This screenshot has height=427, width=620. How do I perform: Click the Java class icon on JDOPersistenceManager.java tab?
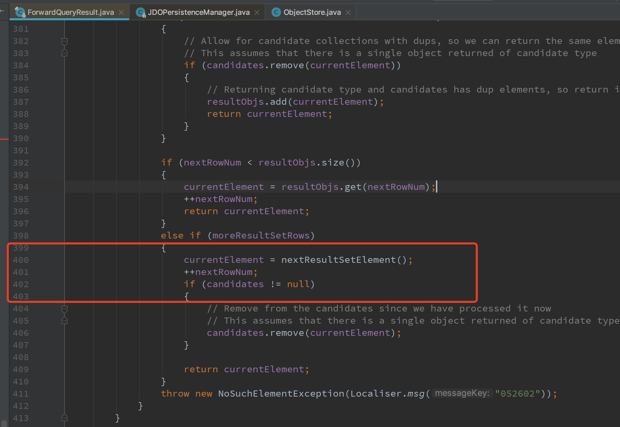point(140,12)
